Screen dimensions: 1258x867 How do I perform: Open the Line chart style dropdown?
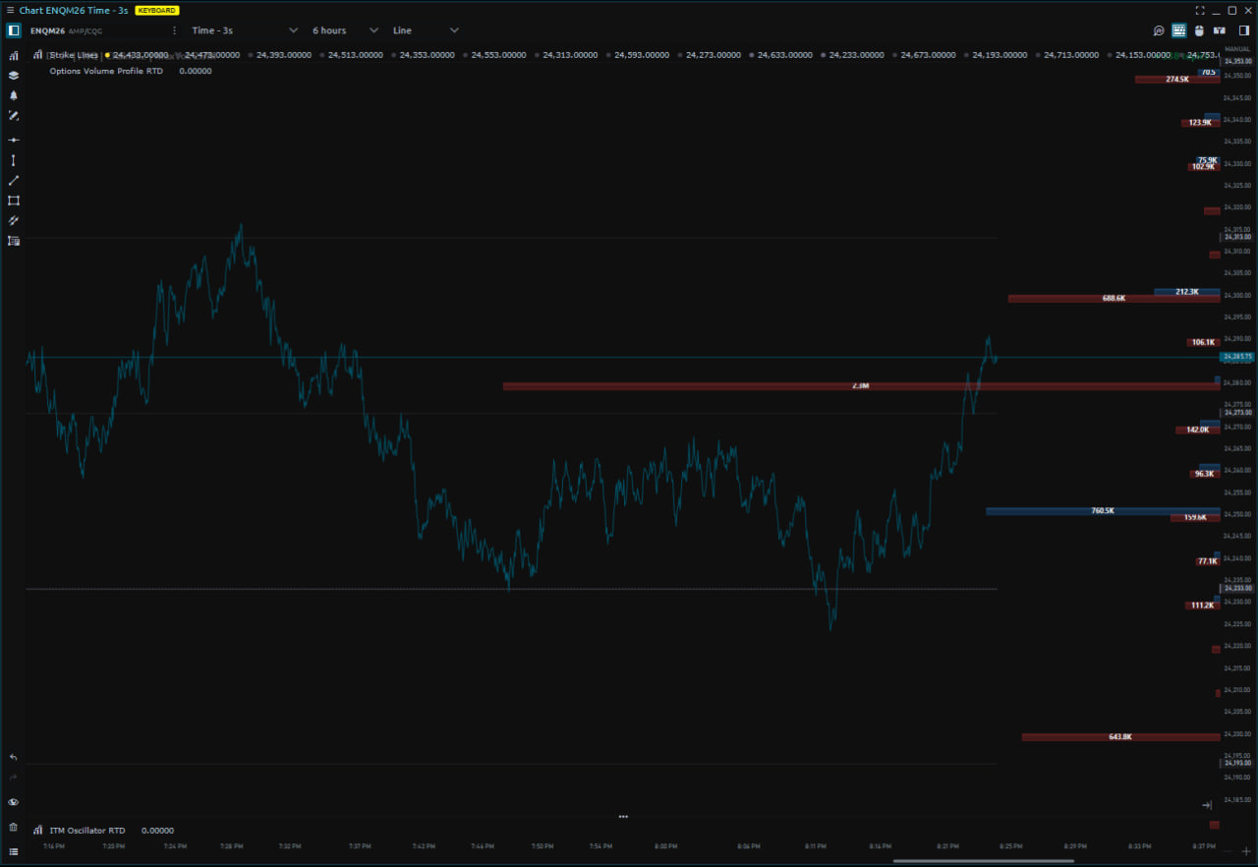coord(426,30)
